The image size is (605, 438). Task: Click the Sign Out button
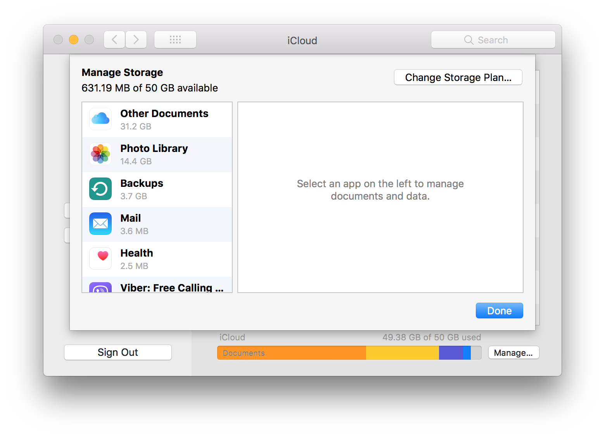coord(118,352)
